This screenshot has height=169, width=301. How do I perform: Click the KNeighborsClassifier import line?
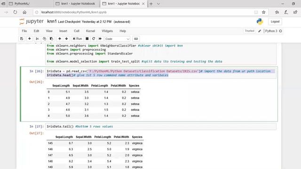115,46
